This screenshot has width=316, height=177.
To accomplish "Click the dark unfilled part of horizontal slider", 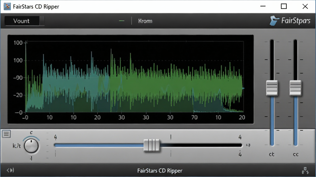I will coord(201,145).
